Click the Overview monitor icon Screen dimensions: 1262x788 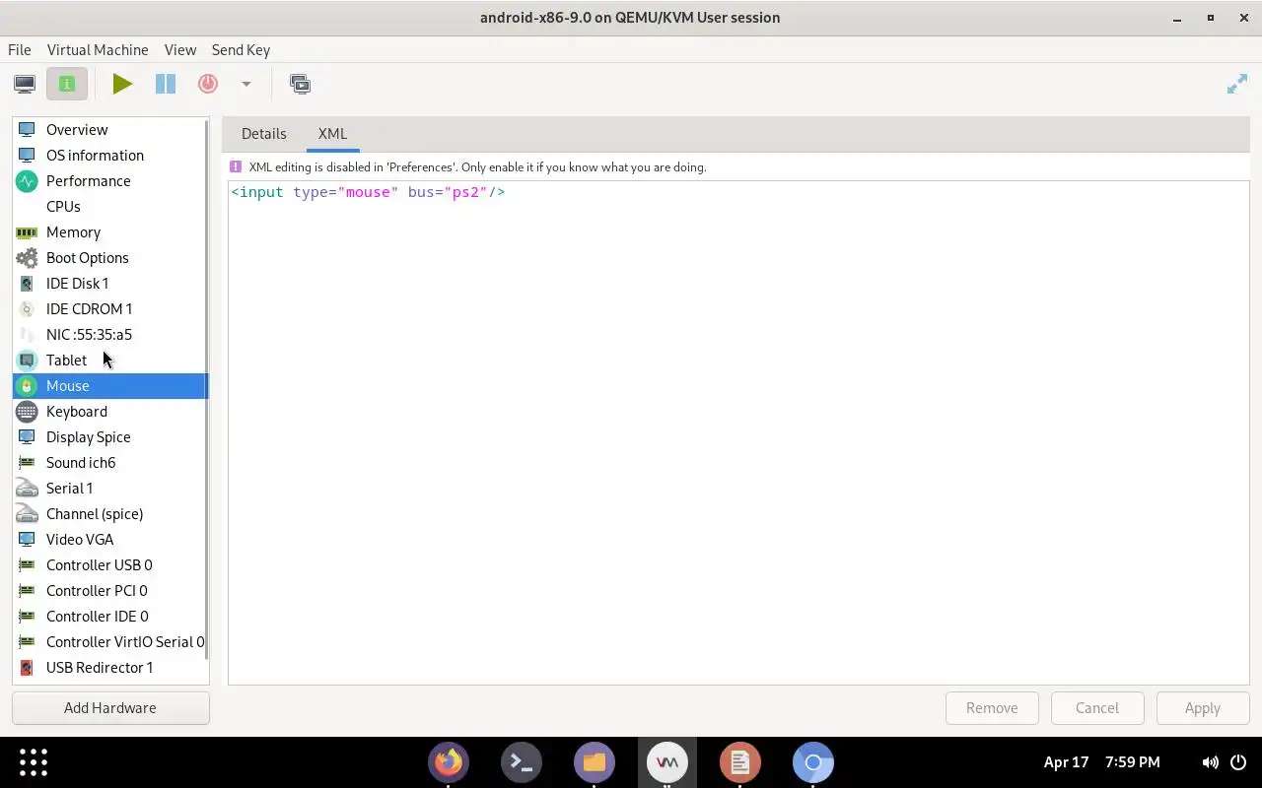[x=27, y=129]
